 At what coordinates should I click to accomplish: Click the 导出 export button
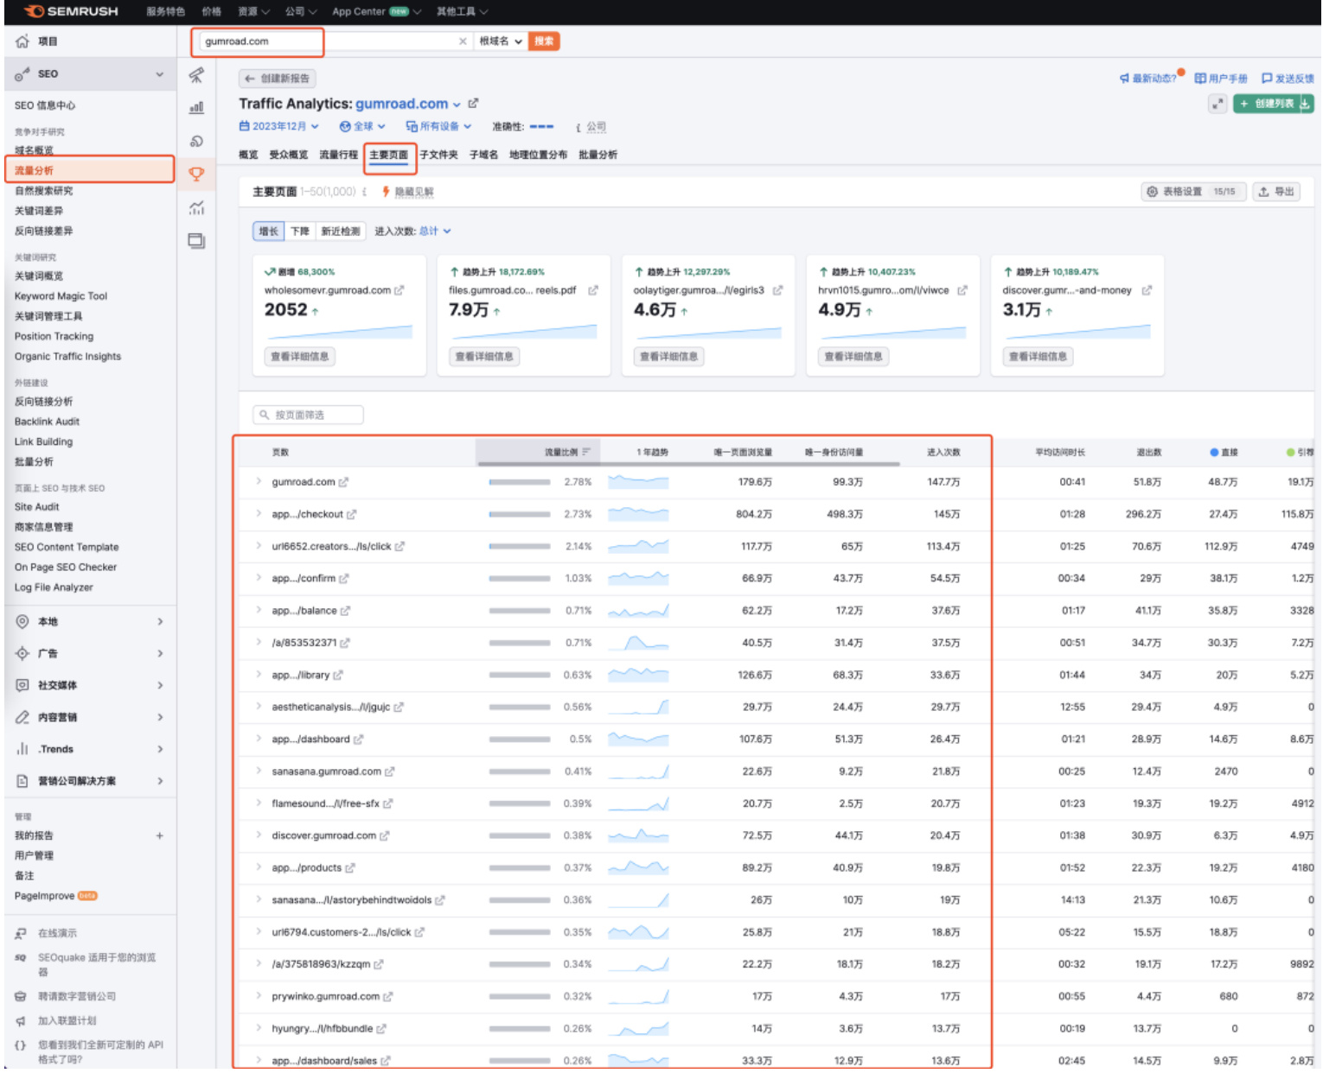[1276, 192]
